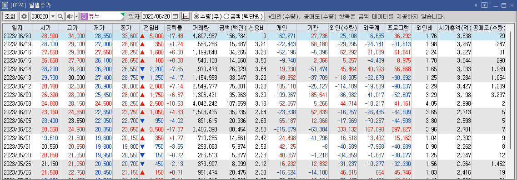Click 전일비 value 5,000 cell
Image resolution: width=517 pixels, height=180 pixels.
click(x=152, y=36)
